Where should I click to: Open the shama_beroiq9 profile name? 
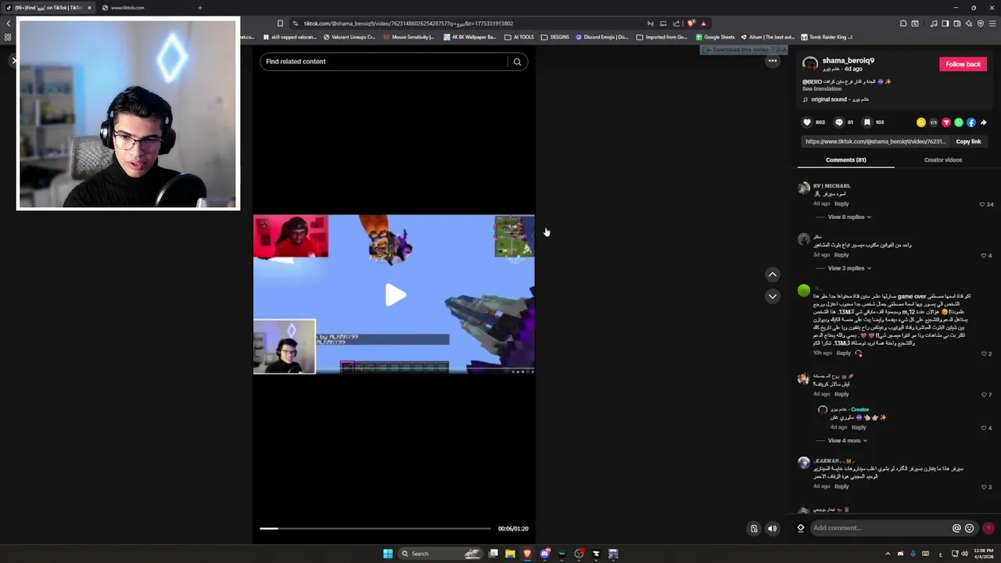[849, 60]
